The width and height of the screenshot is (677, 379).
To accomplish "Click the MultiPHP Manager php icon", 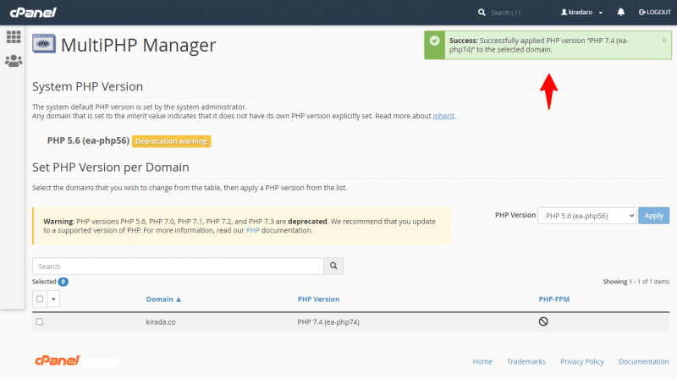I will tap(44, 44).
